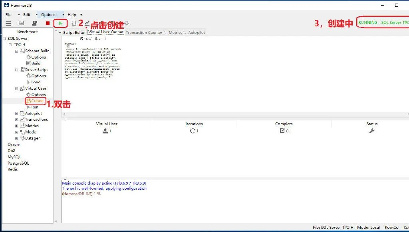Click the wrench status icon
409x232 pixels.
pyautogui.click(x=372, y=131)
